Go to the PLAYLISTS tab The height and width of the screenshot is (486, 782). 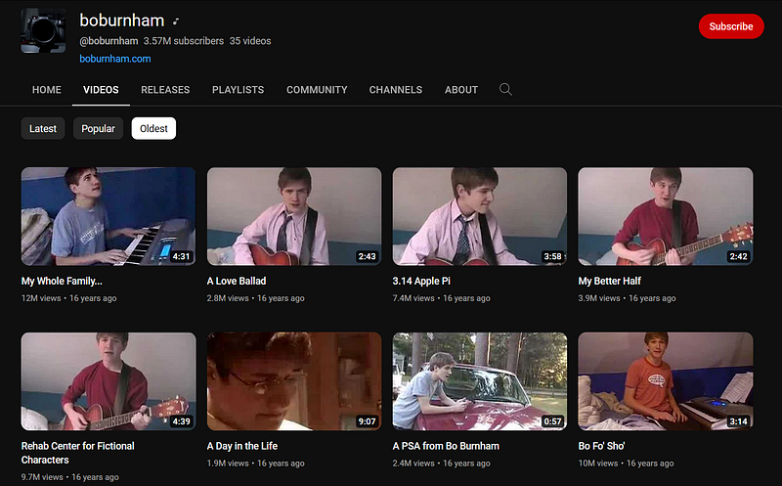point(238,90)
